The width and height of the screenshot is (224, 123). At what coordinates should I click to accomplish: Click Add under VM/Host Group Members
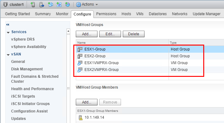(x=87, y=102)
